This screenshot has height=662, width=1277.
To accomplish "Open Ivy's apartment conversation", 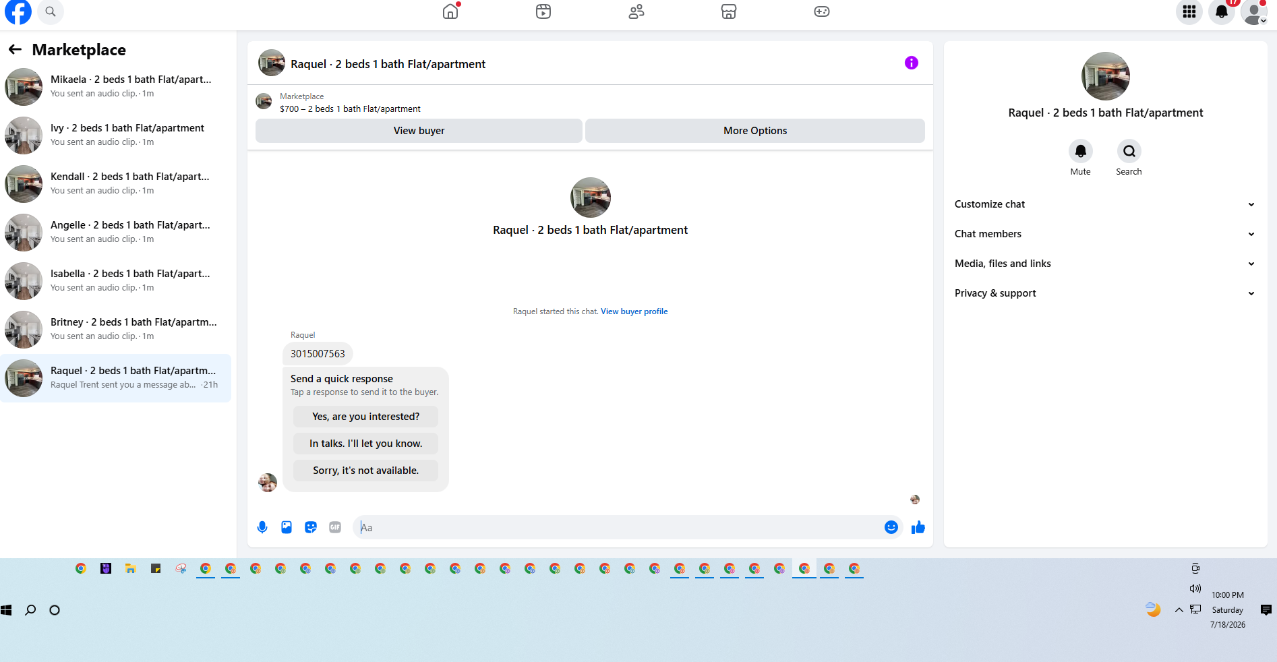I will 116,136.
